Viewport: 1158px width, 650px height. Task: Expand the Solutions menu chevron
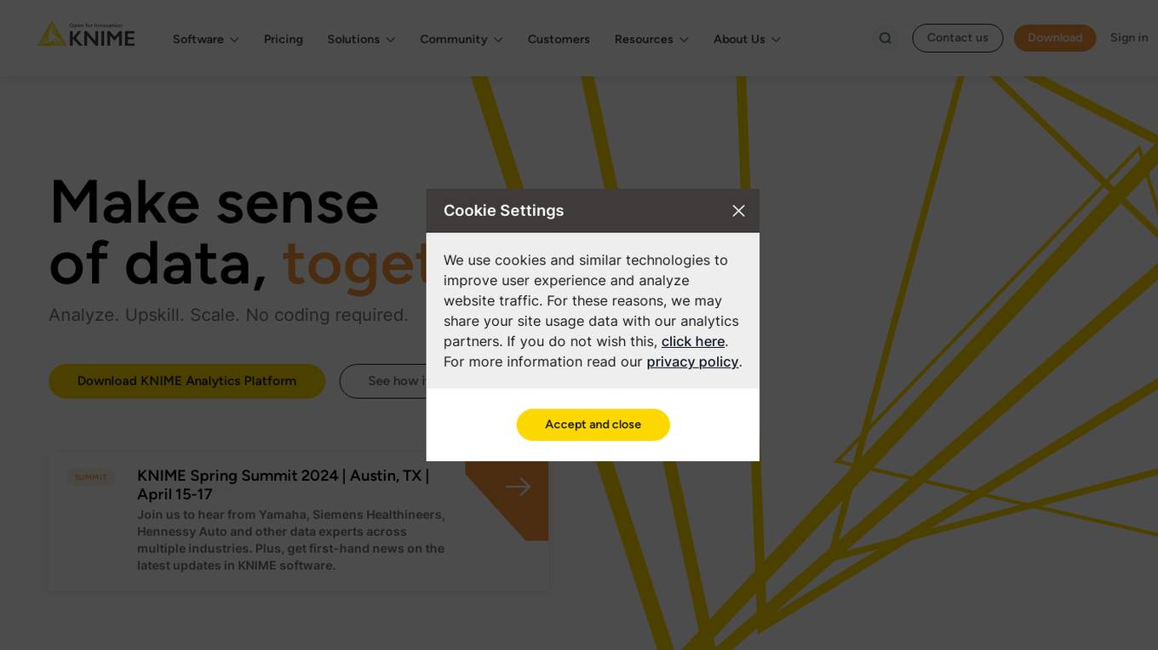coord(390,40)
